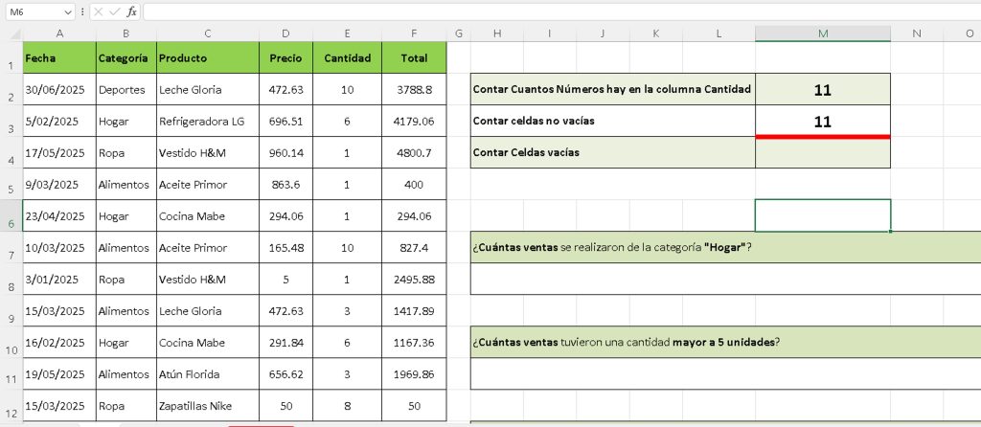Click the Cancel X icon in formula bar
The image size is (981, 427).
[x=99, y=11]
